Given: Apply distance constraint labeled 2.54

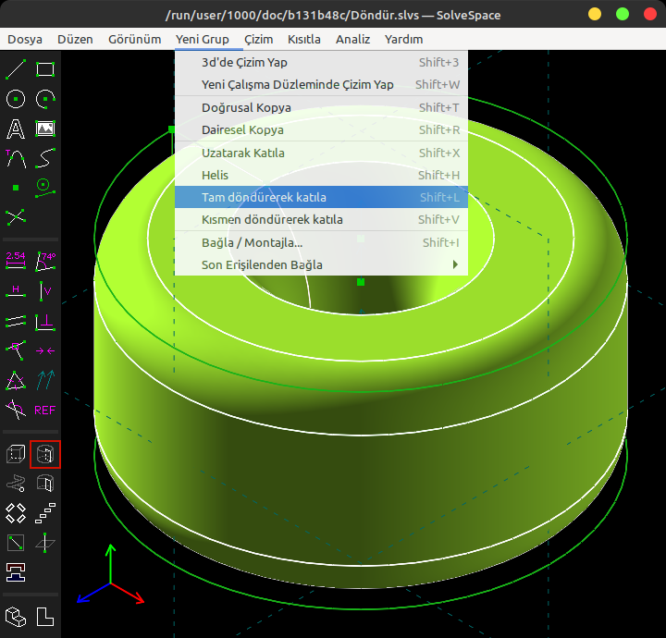Looking at the screenshot, I should coord(16,261).
